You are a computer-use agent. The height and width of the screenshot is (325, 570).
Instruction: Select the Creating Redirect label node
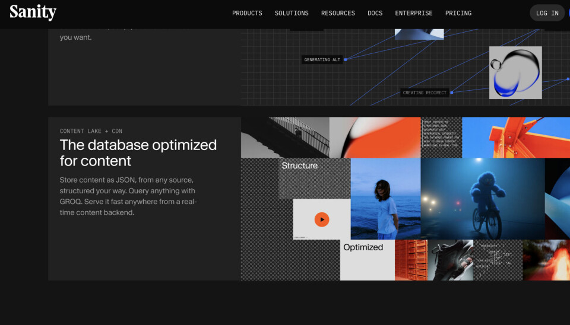pyautogui.click(x=425, y=93)
